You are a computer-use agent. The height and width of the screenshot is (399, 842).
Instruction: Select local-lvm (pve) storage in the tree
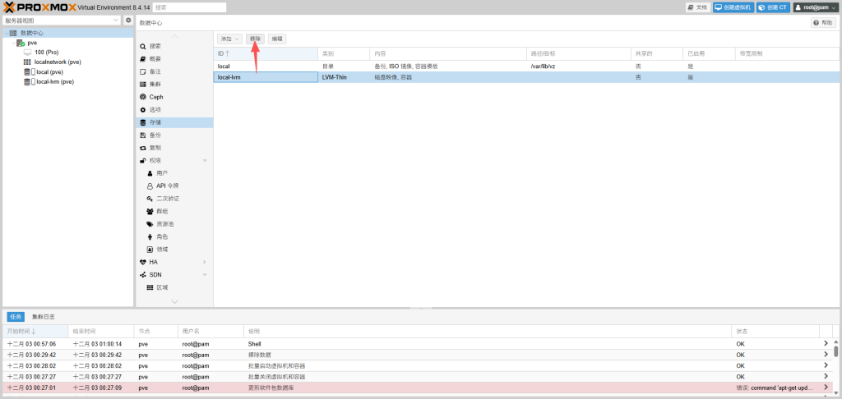[54, 81]
